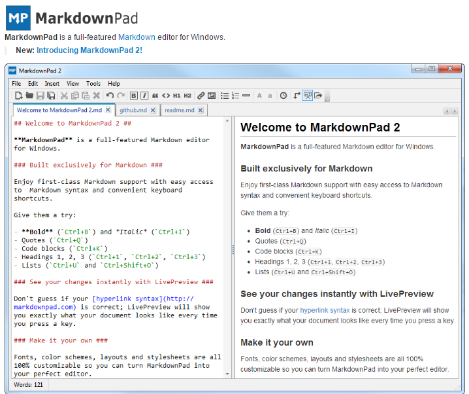
Task: Click the MarkdownPad logo at top
Action: (x=72, y=18)
